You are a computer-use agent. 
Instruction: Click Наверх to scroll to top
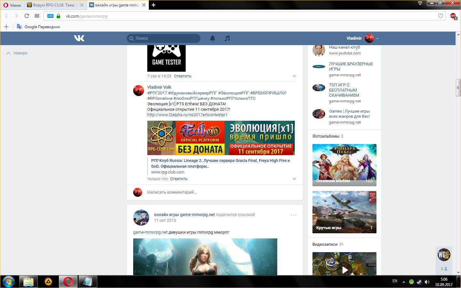coord(17,53)
